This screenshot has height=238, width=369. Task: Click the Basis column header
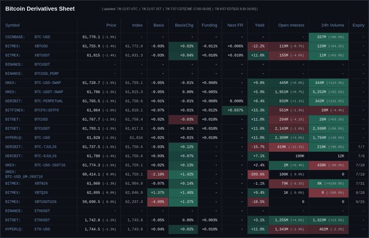[158, 25]
